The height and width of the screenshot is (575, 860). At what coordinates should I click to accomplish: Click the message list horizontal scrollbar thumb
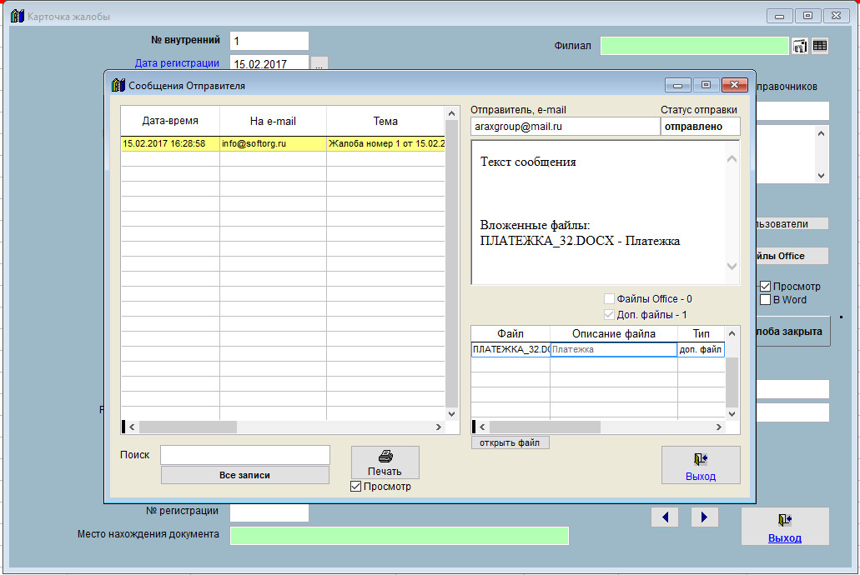pyautogui.click(x=188, y=427)
